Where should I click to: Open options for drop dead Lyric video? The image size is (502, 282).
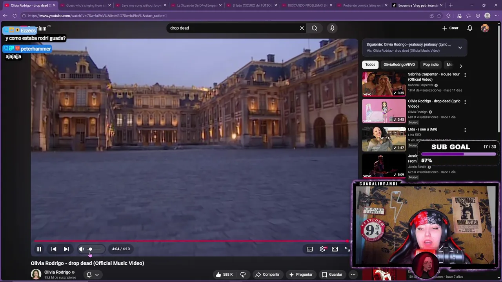[x=465, y=102]
